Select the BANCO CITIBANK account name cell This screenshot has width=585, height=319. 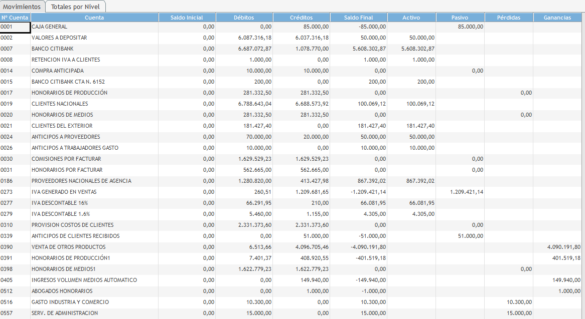(50, 49)
